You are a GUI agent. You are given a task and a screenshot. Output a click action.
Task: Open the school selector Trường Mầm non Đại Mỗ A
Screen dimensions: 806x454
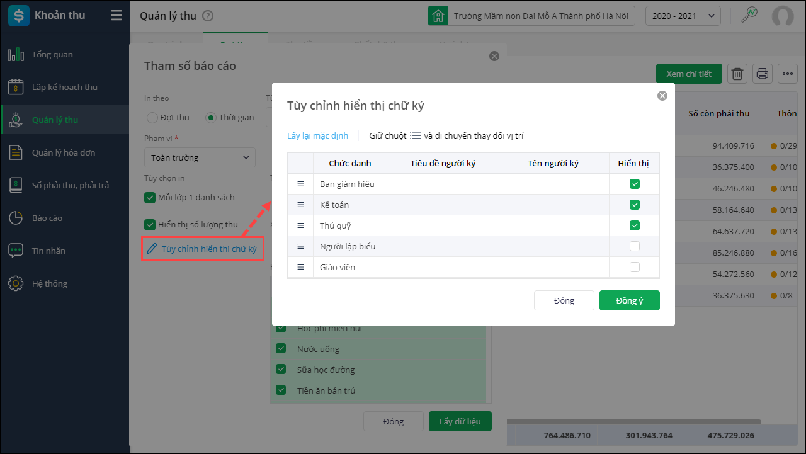click(x=531, y=16)
